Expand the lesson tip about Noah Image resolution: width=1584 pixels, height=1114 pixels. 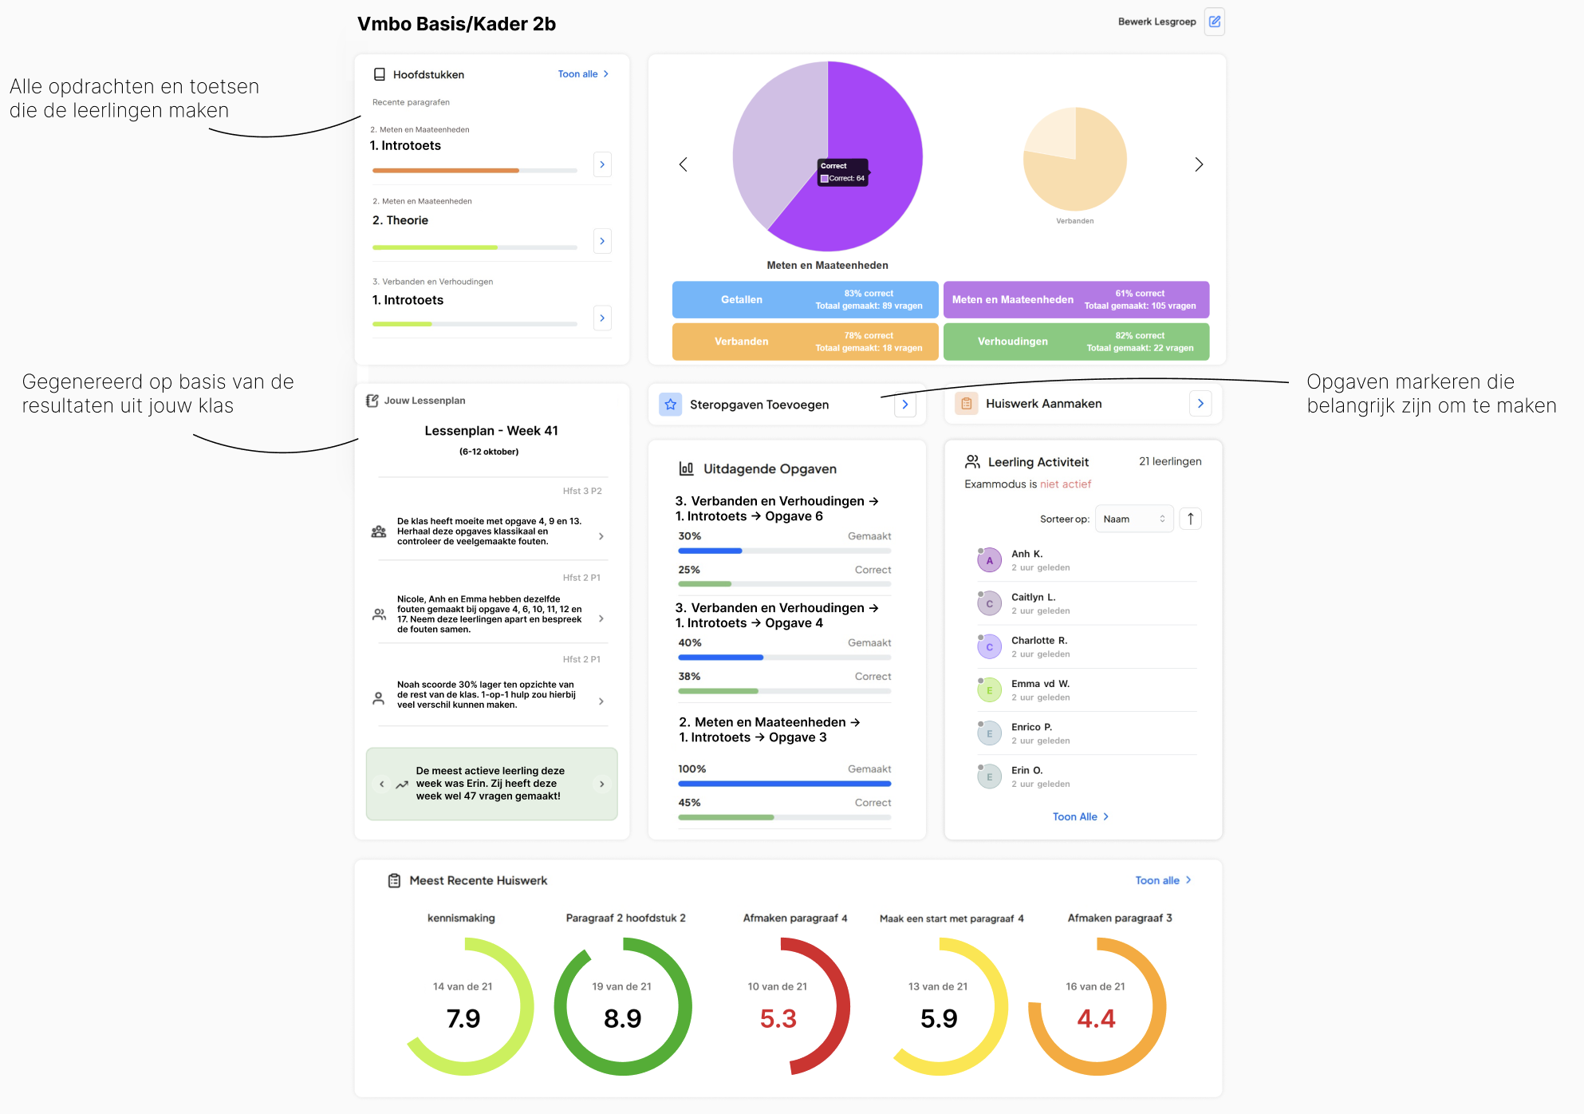[x=601, y=701]
